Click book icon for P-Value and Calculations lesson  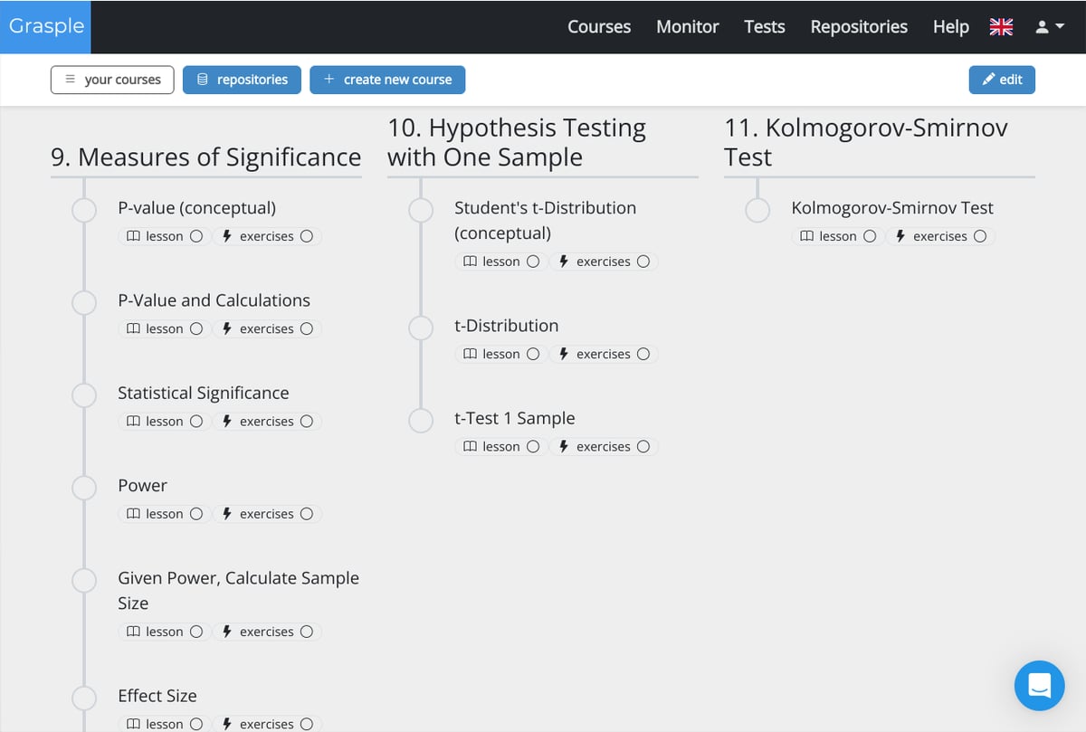click(x=133, y=329)
